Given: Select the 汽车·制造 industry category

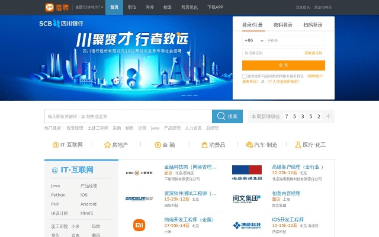Looking at the screenshot, I should [x=261, y=145].
